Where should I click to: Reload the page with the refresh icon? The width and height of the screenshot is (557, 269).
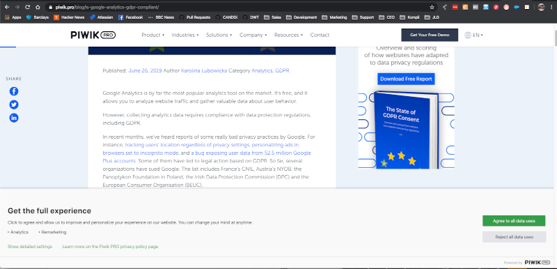pyautogui.click(x=27, y=7)
